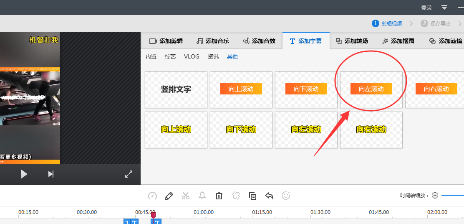The height and width of the screenshot is (224, 464).
Task: Select the 综艺 subtitle category
Action: tap(170, 56)
